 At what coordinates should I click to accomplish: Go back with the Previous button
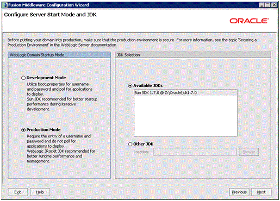(x=239, y=192)
